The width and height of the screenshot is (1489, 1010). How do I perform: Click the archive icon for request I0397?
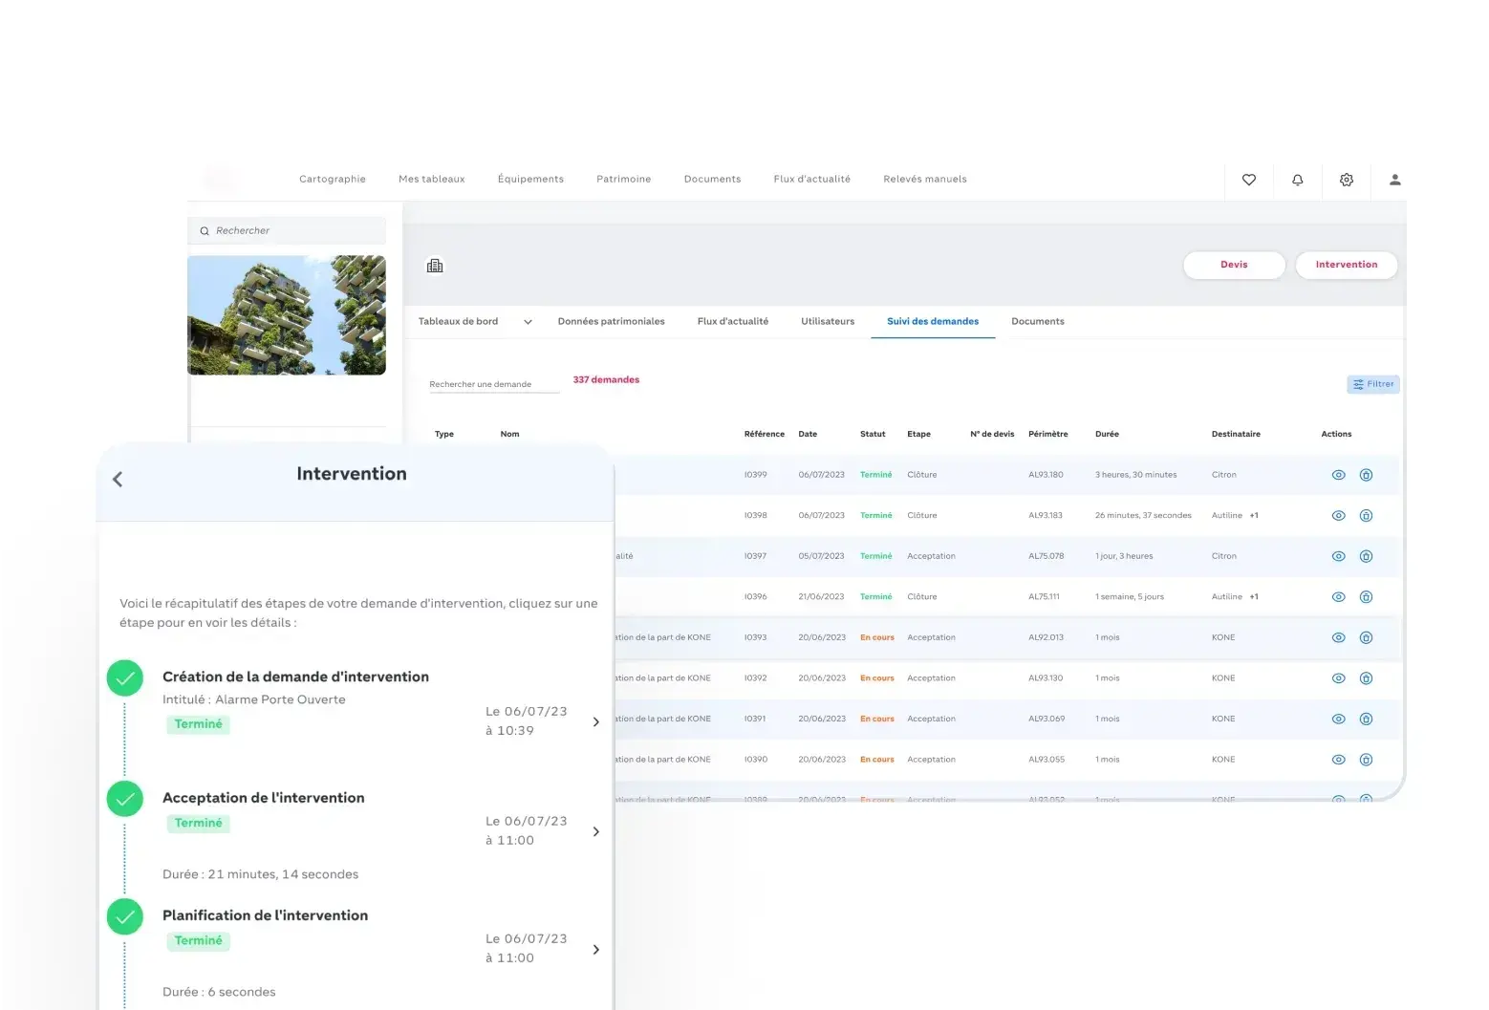point(1366,556)
